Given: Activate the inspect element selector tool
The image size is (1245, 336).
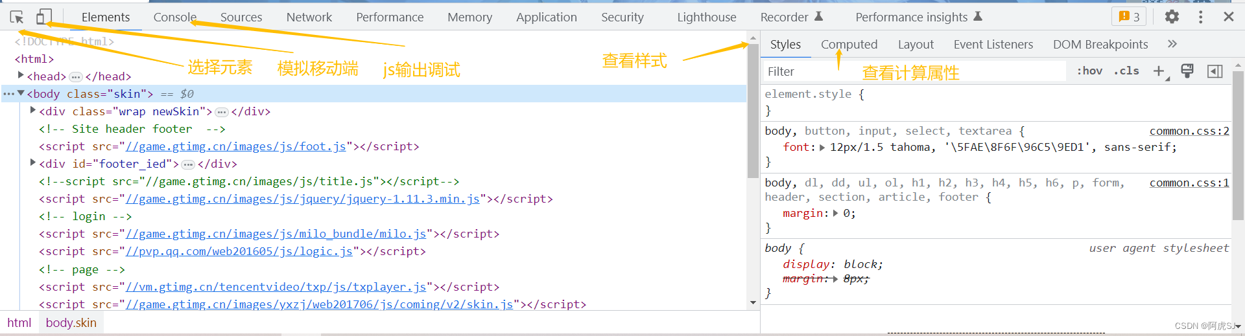Looking at the screenshot, I should pyautogui.click(x=17, y=17).
